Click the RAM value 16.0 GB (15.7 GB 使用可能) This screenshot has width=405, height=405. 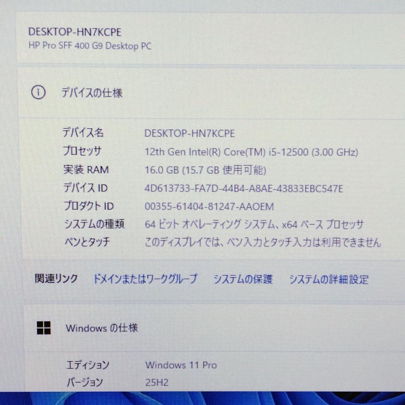(x=205, y=170)
